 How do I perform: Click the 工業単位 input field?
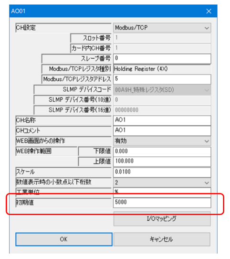[162, 192]
